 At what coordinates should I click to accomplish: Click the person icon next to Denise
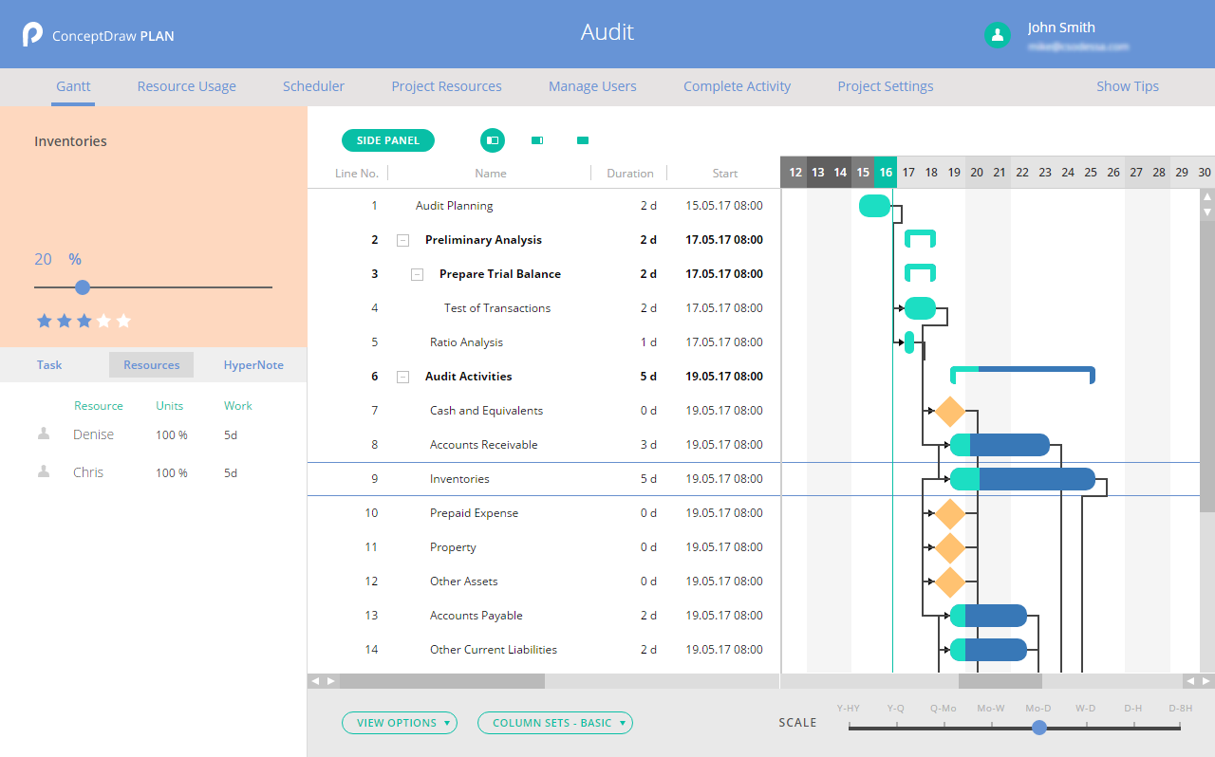tap(44, 434)
